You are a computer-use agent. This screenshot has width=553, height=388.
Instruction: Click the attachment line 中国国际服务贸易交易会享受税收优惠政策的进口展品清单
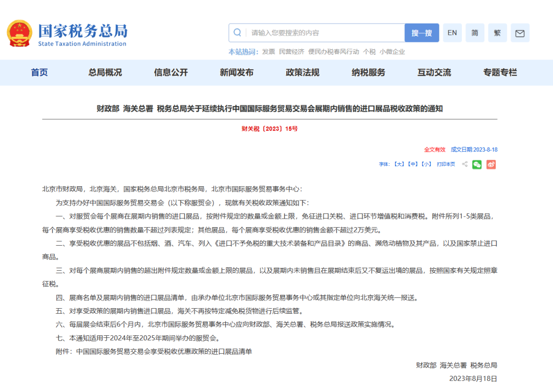164,351
